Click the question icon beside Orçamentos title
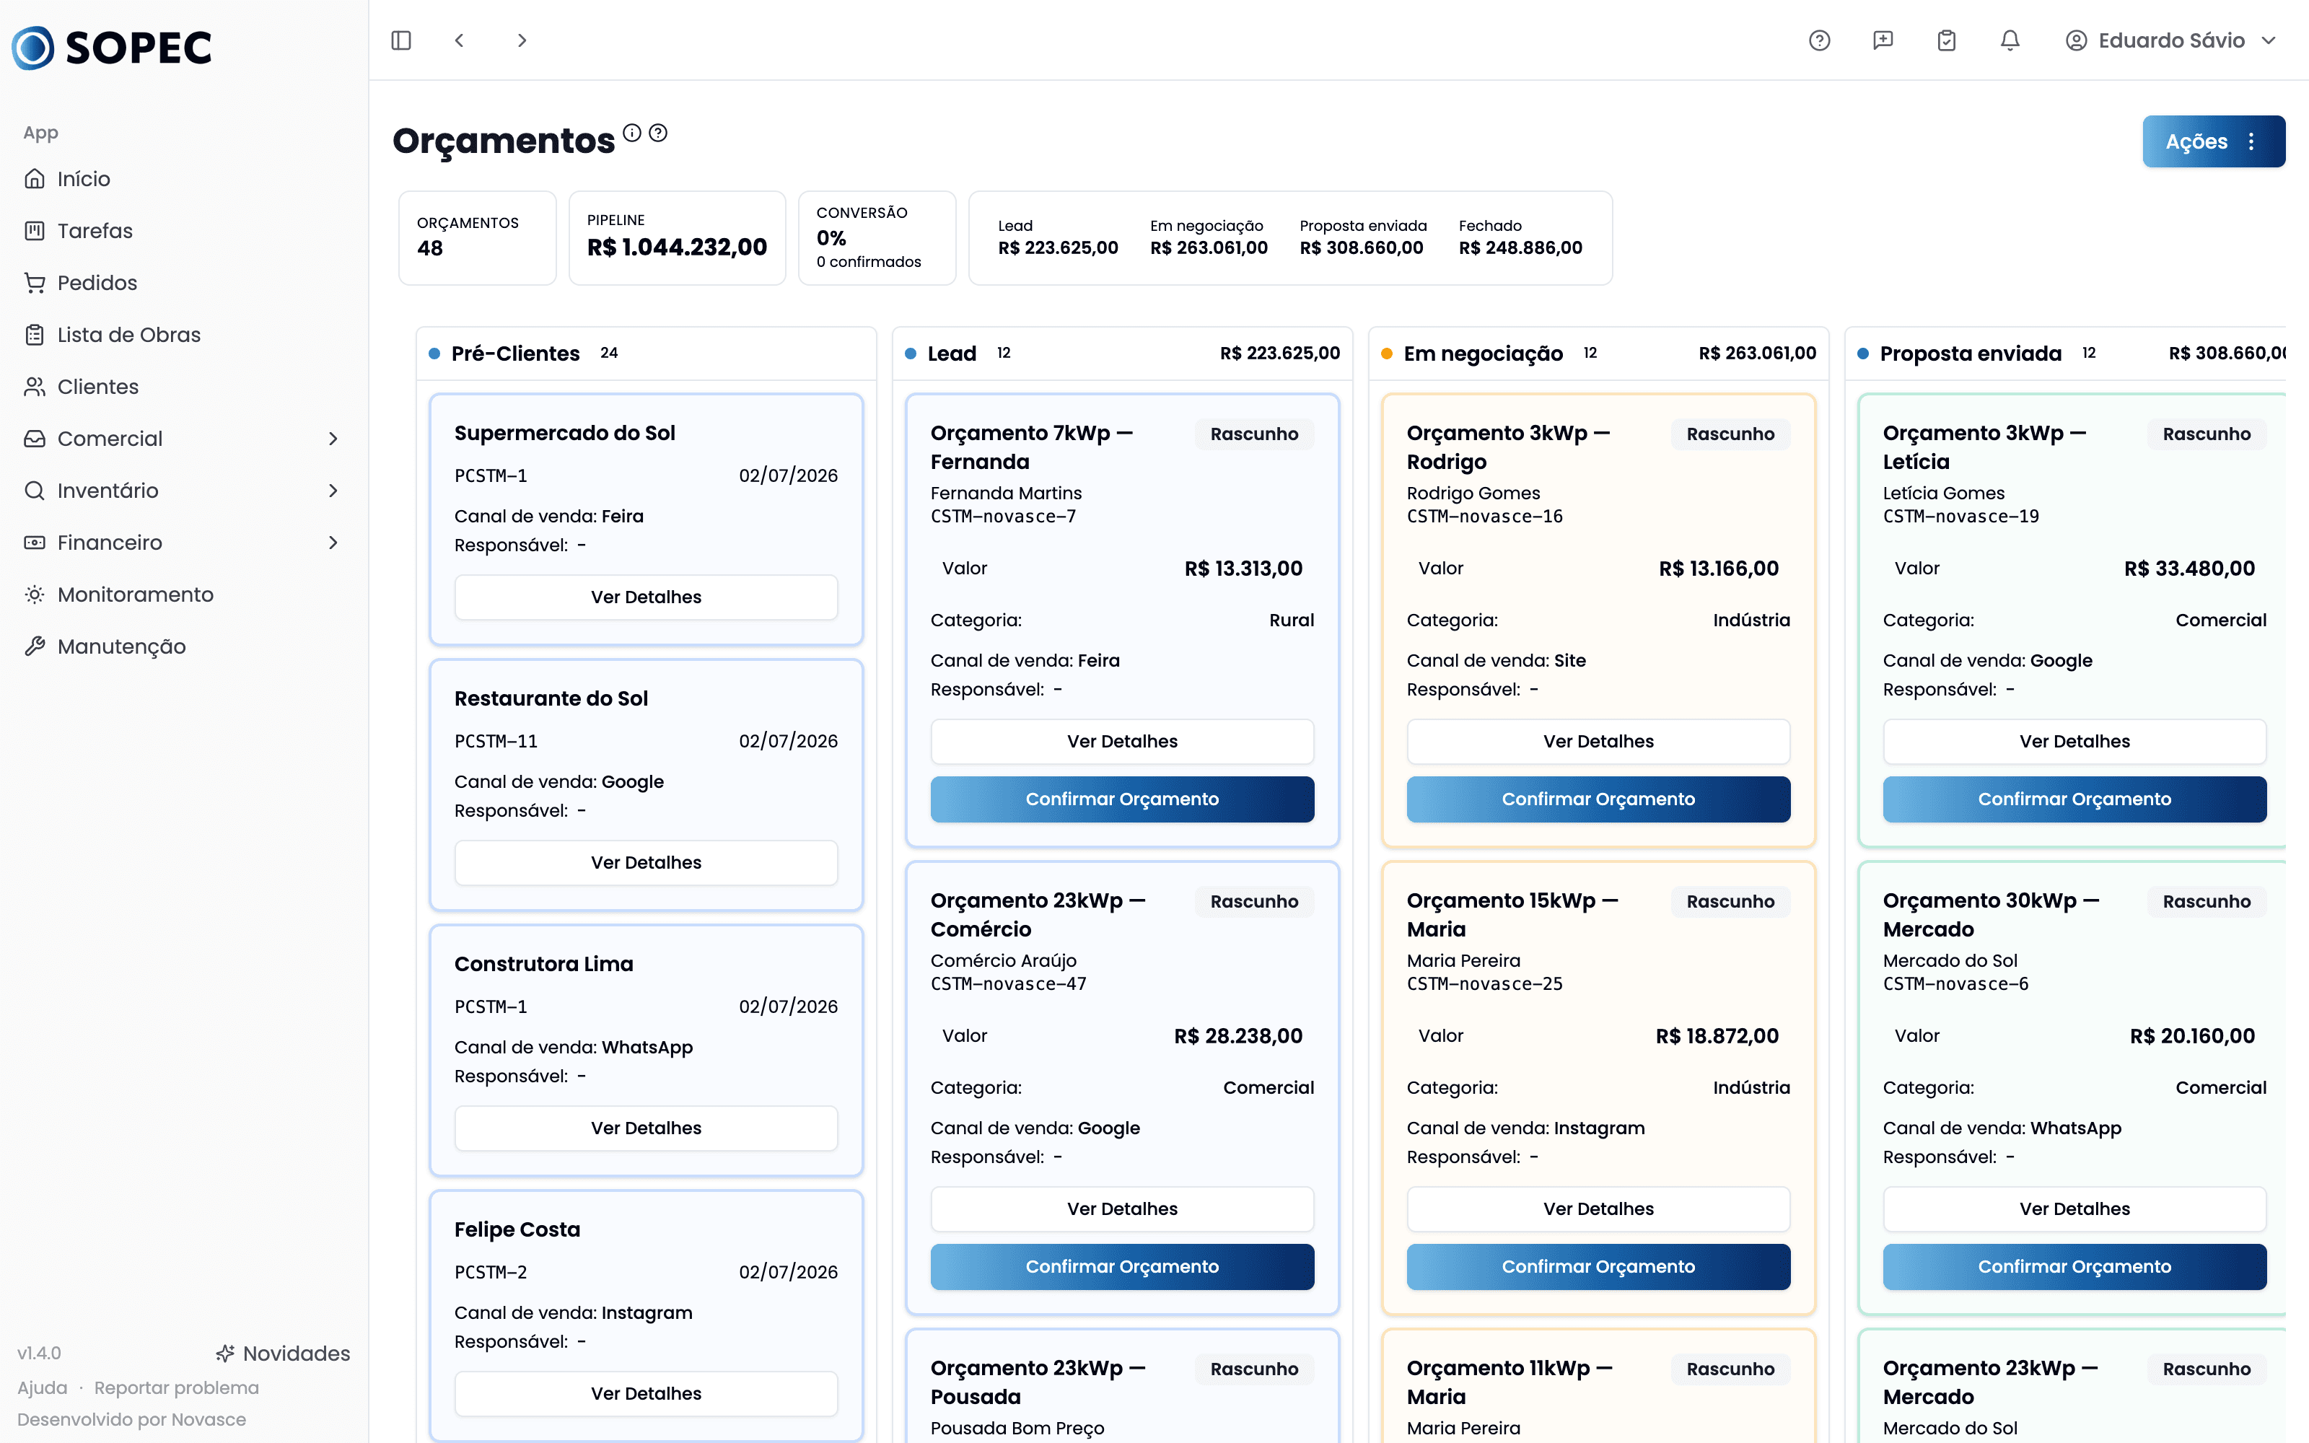Image resolution: width=2309 pixels, height=1443 pixels. tap(658, 133)
